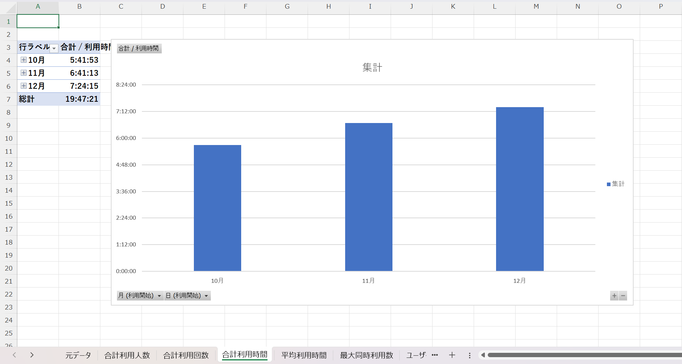
Task: Click the chart expand field plus button
Action: pyautogui.click(x=614, y=296)
